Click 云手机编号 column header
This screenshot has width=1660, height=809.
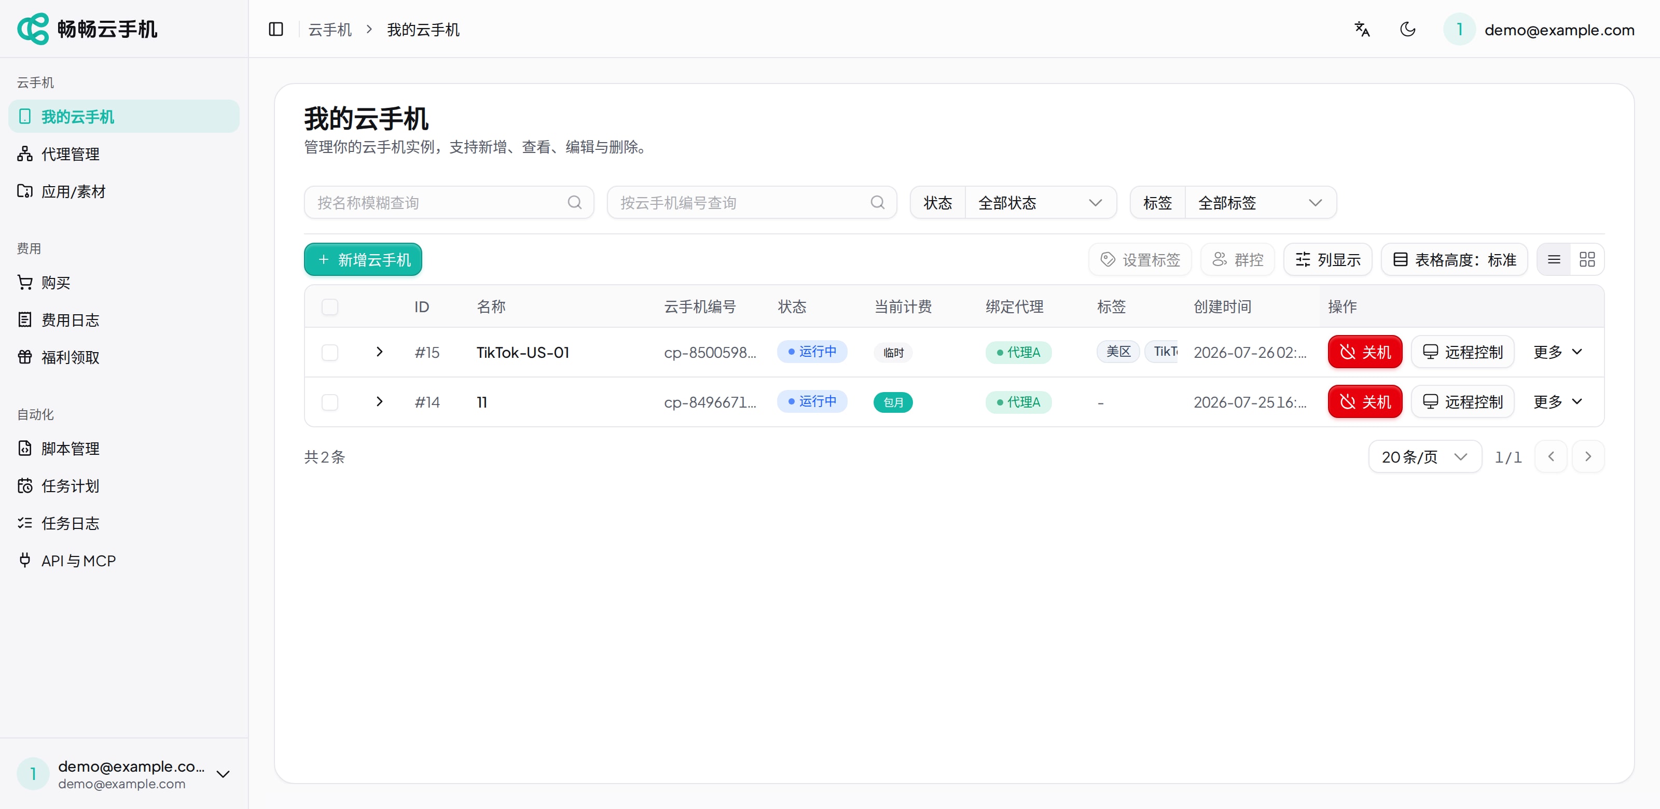click(x=700, y=306)
